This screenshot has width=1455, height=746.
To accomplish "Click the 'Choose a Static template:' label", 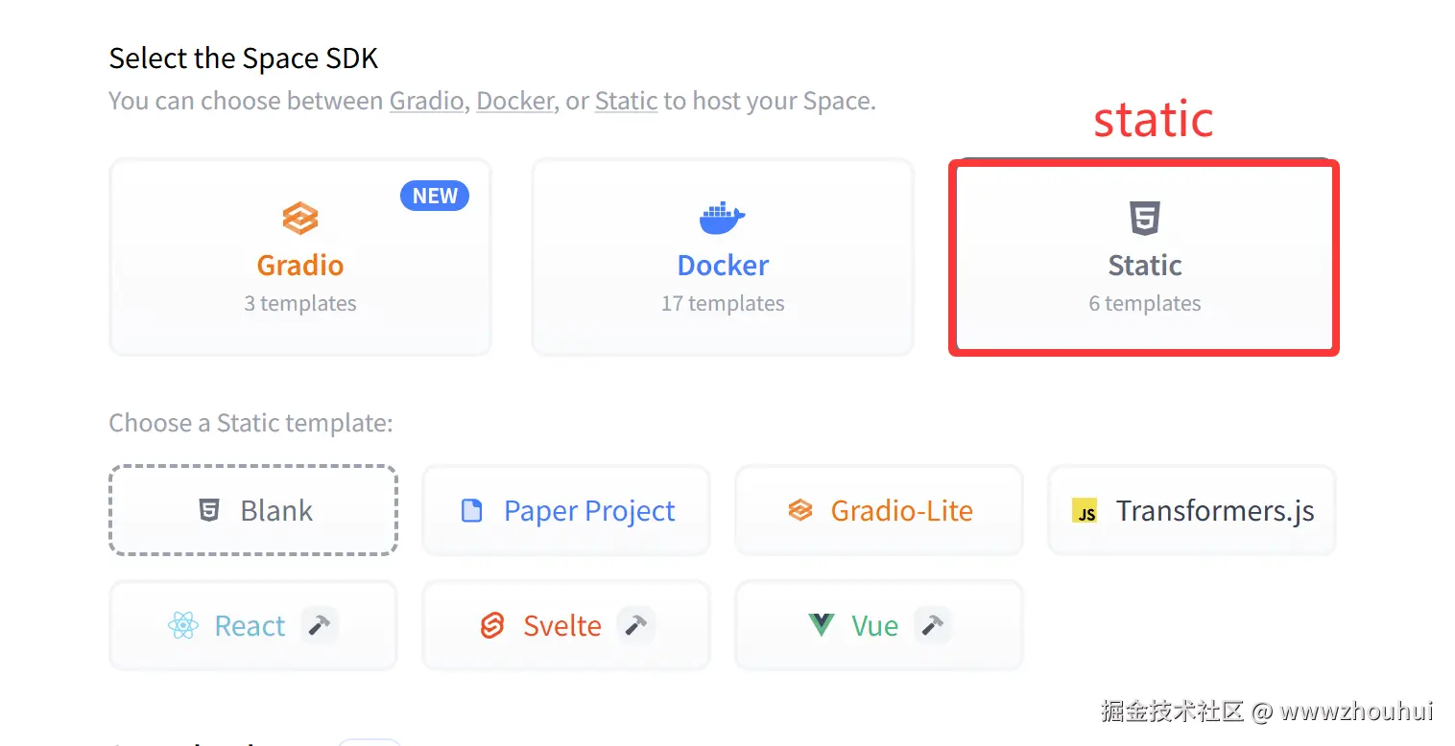I will pyautogui.click(x=251, y=423).
